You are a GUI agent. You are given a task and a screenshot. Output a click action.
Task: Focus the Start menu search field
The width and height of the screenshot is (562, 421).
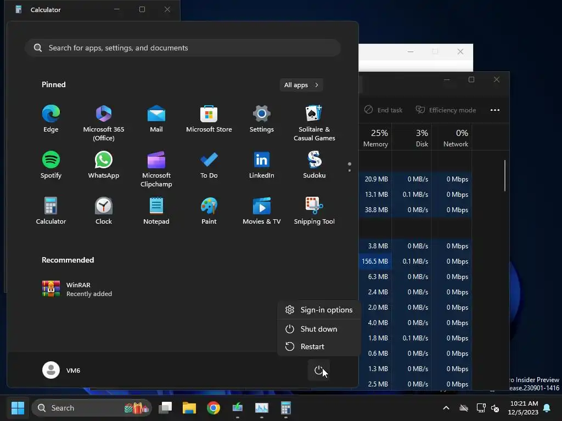click(183, 48)
